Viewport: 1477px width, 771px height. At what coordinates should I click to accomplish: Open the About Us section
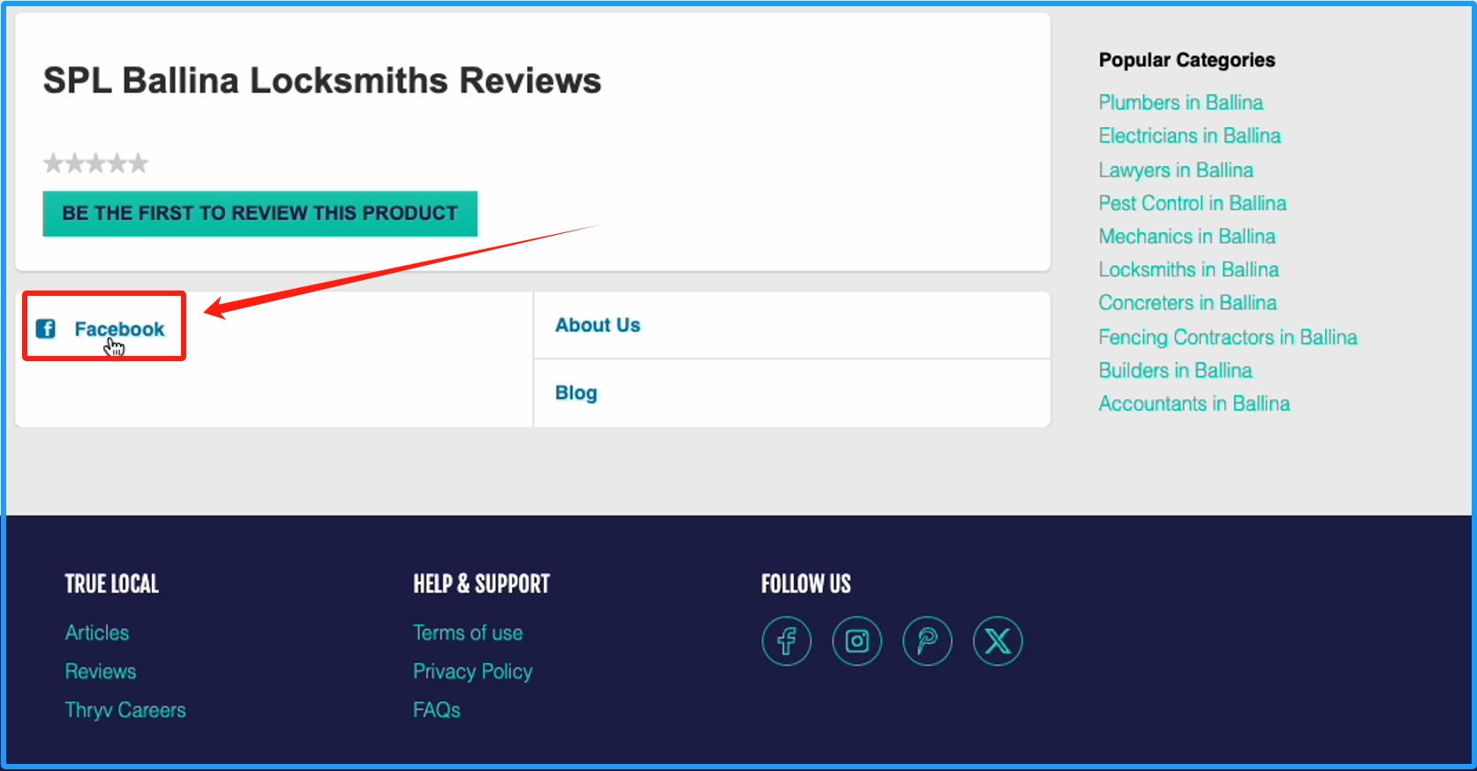coord(598,325)
